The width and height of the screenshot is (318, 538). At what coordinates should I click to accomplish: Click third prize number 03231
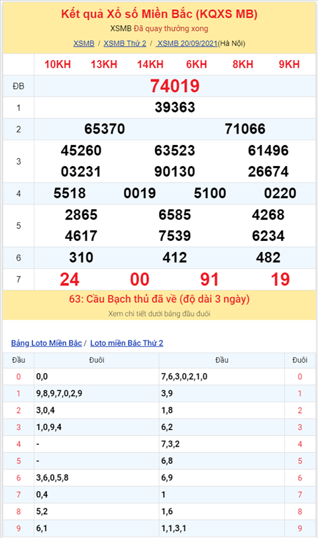81,171
